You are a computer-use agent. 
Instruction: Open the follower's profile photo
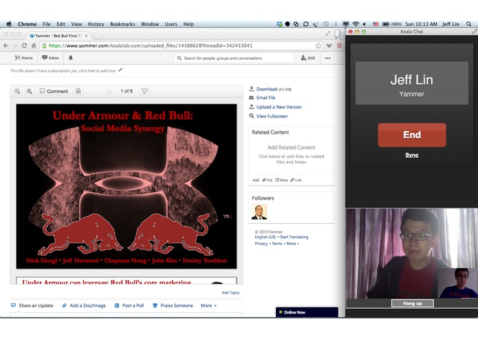click(x=259, y=211)
